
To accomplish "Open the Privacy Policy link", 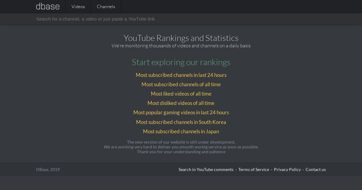I will 287,169.
